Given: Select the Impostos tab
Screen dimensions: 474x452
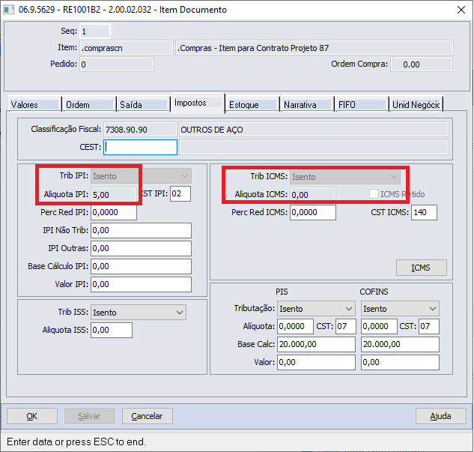Looking at the screenshot, I should (198, 103).
